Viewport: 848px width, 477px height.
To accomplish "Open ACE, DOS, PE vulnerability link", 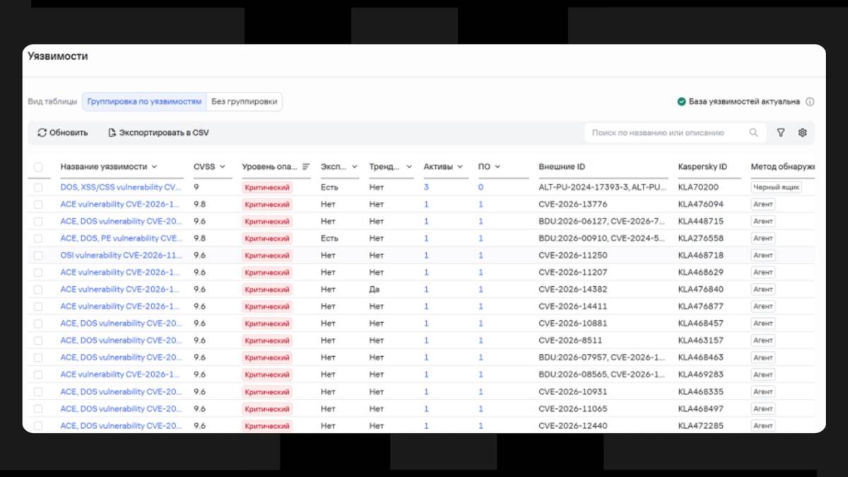I will click(x=121, y=238).
